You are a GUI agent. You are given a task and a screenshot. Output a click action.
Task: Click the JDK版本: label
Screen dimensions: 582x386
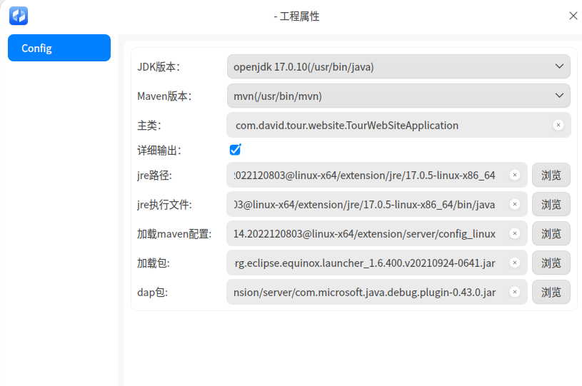tap(159, 67)
